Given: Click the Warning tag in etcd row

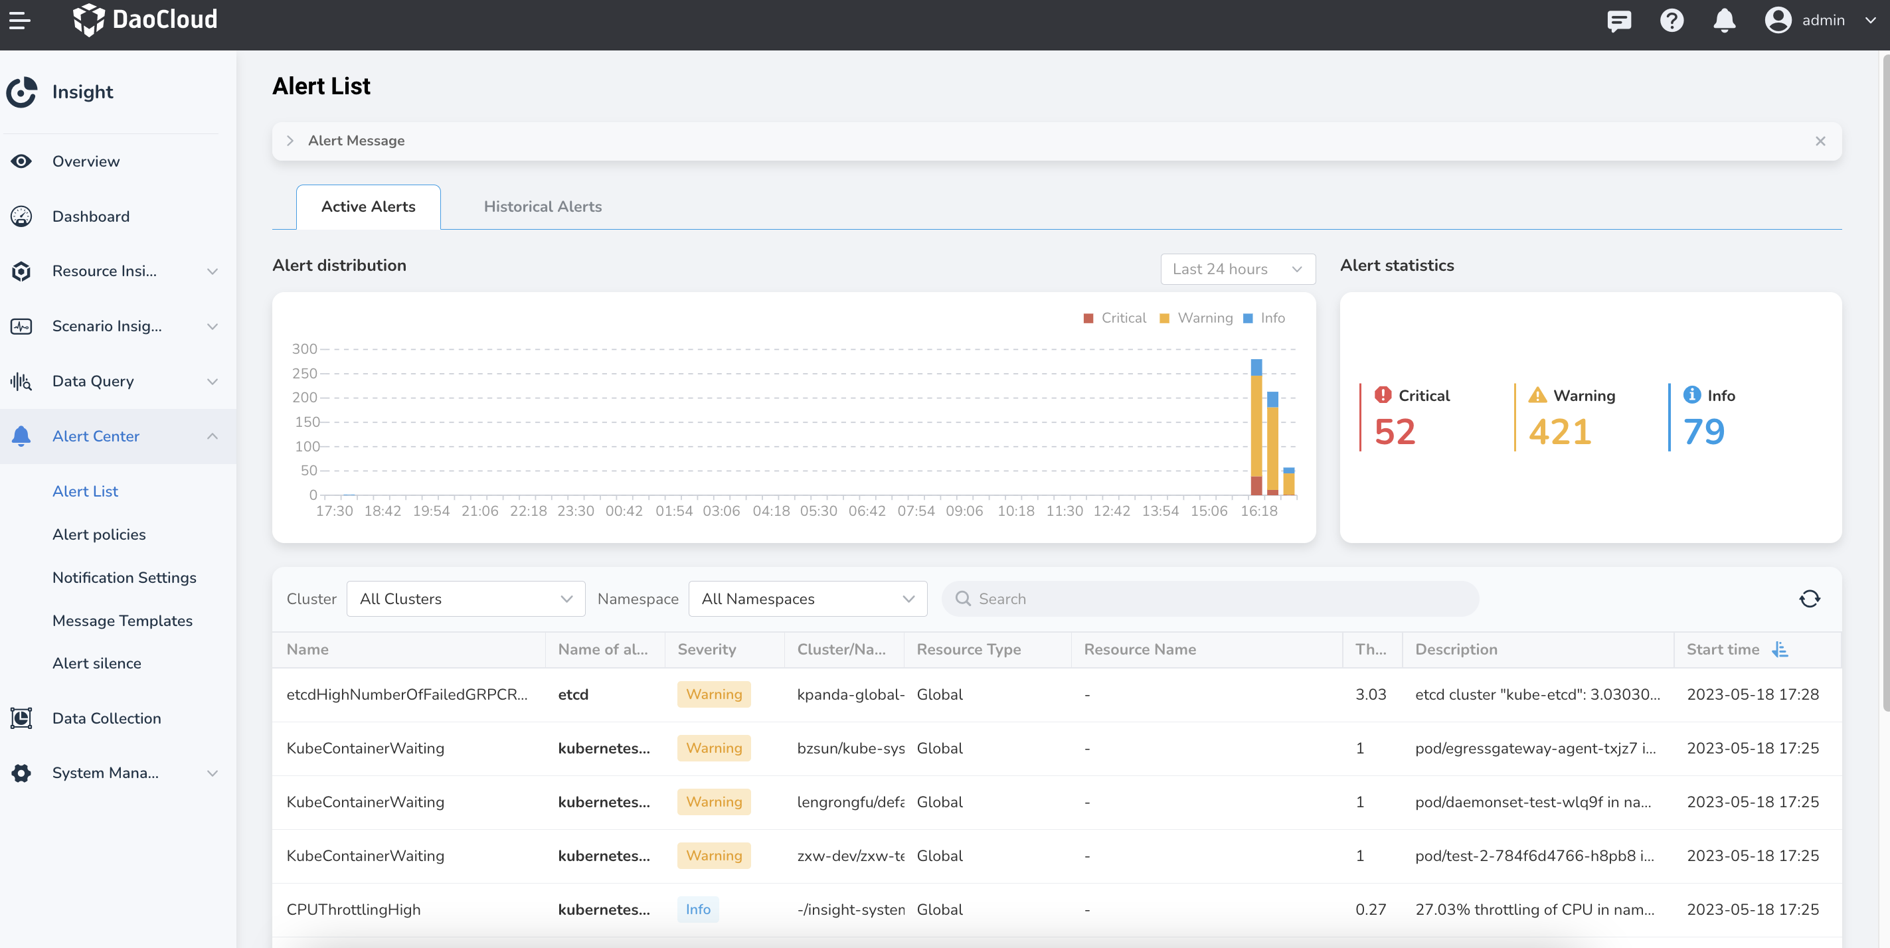Looking at the screenshot, I should coord(714,694).
